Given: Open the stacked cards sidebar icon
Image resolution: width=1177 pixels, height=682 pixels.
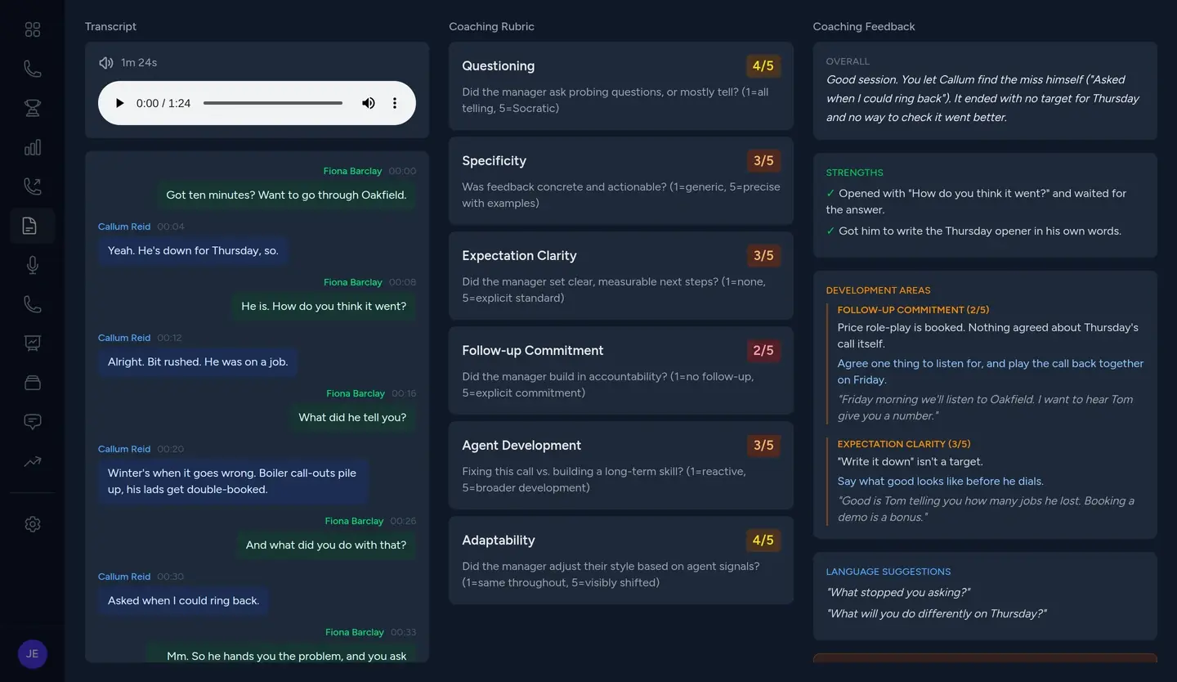Looking at the screenshot, I should coord(33,383).
